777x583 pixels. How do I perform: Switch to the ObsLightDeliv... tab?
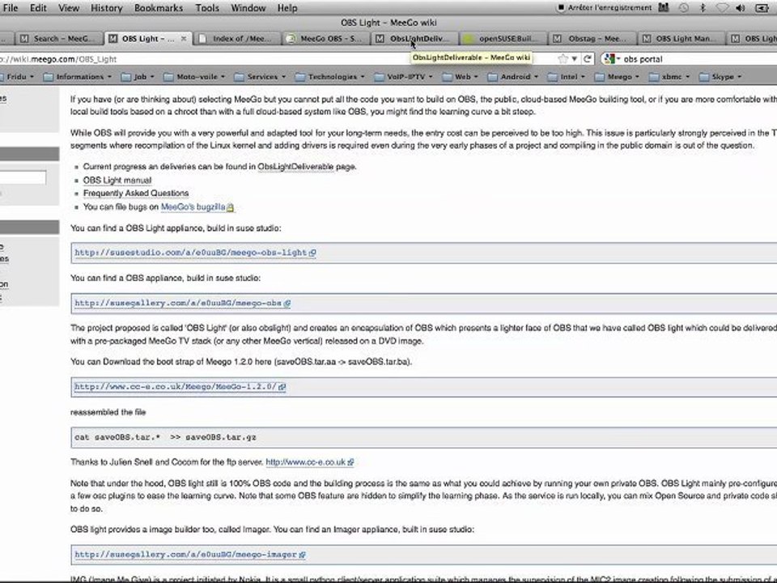[x=414, y=39]
